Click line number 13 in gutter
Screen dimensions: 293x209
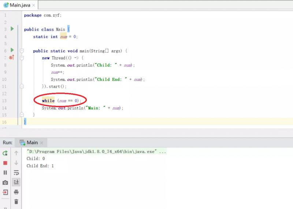[x=4, y=101]
